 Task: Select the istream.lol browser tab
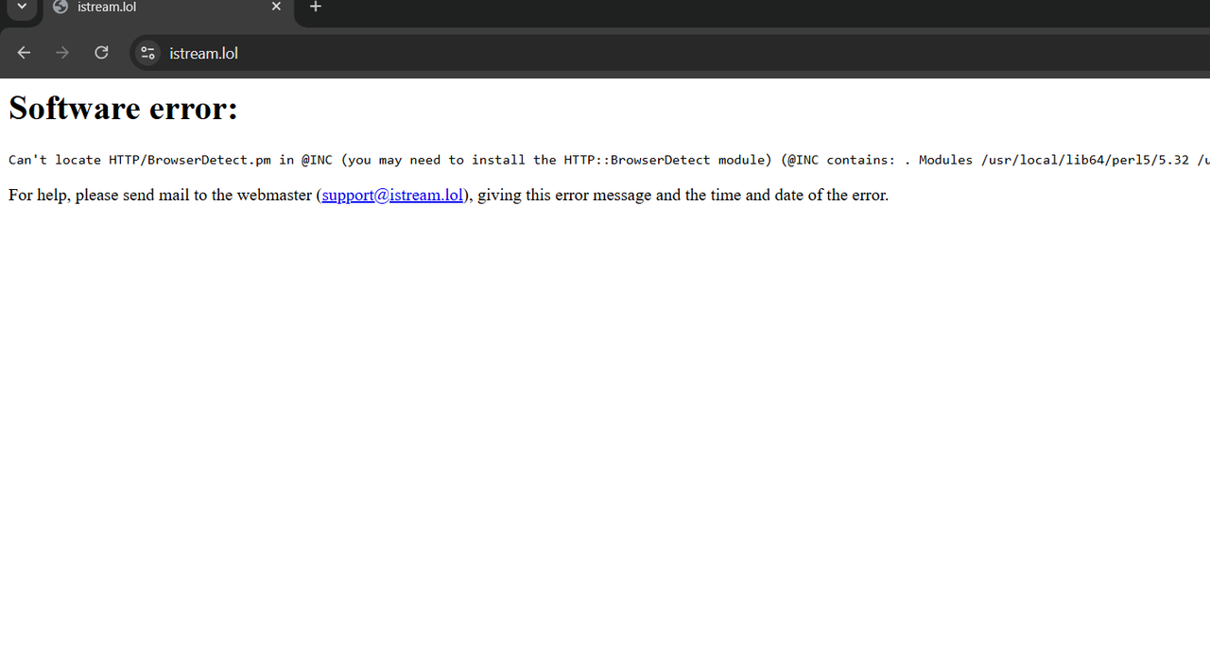(168, 9)
